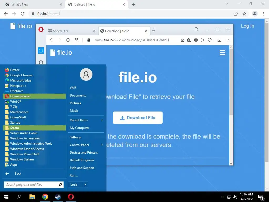269x202 pixels.
Task: Open Notepad++ from Start menu
Action: [x=34, y=86]
